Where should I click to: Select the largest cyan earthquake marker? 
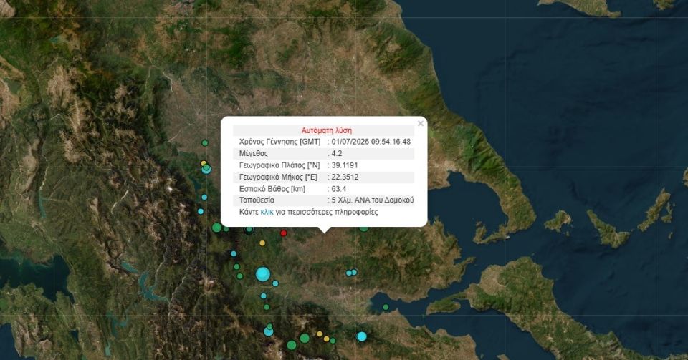coord(263,274)
